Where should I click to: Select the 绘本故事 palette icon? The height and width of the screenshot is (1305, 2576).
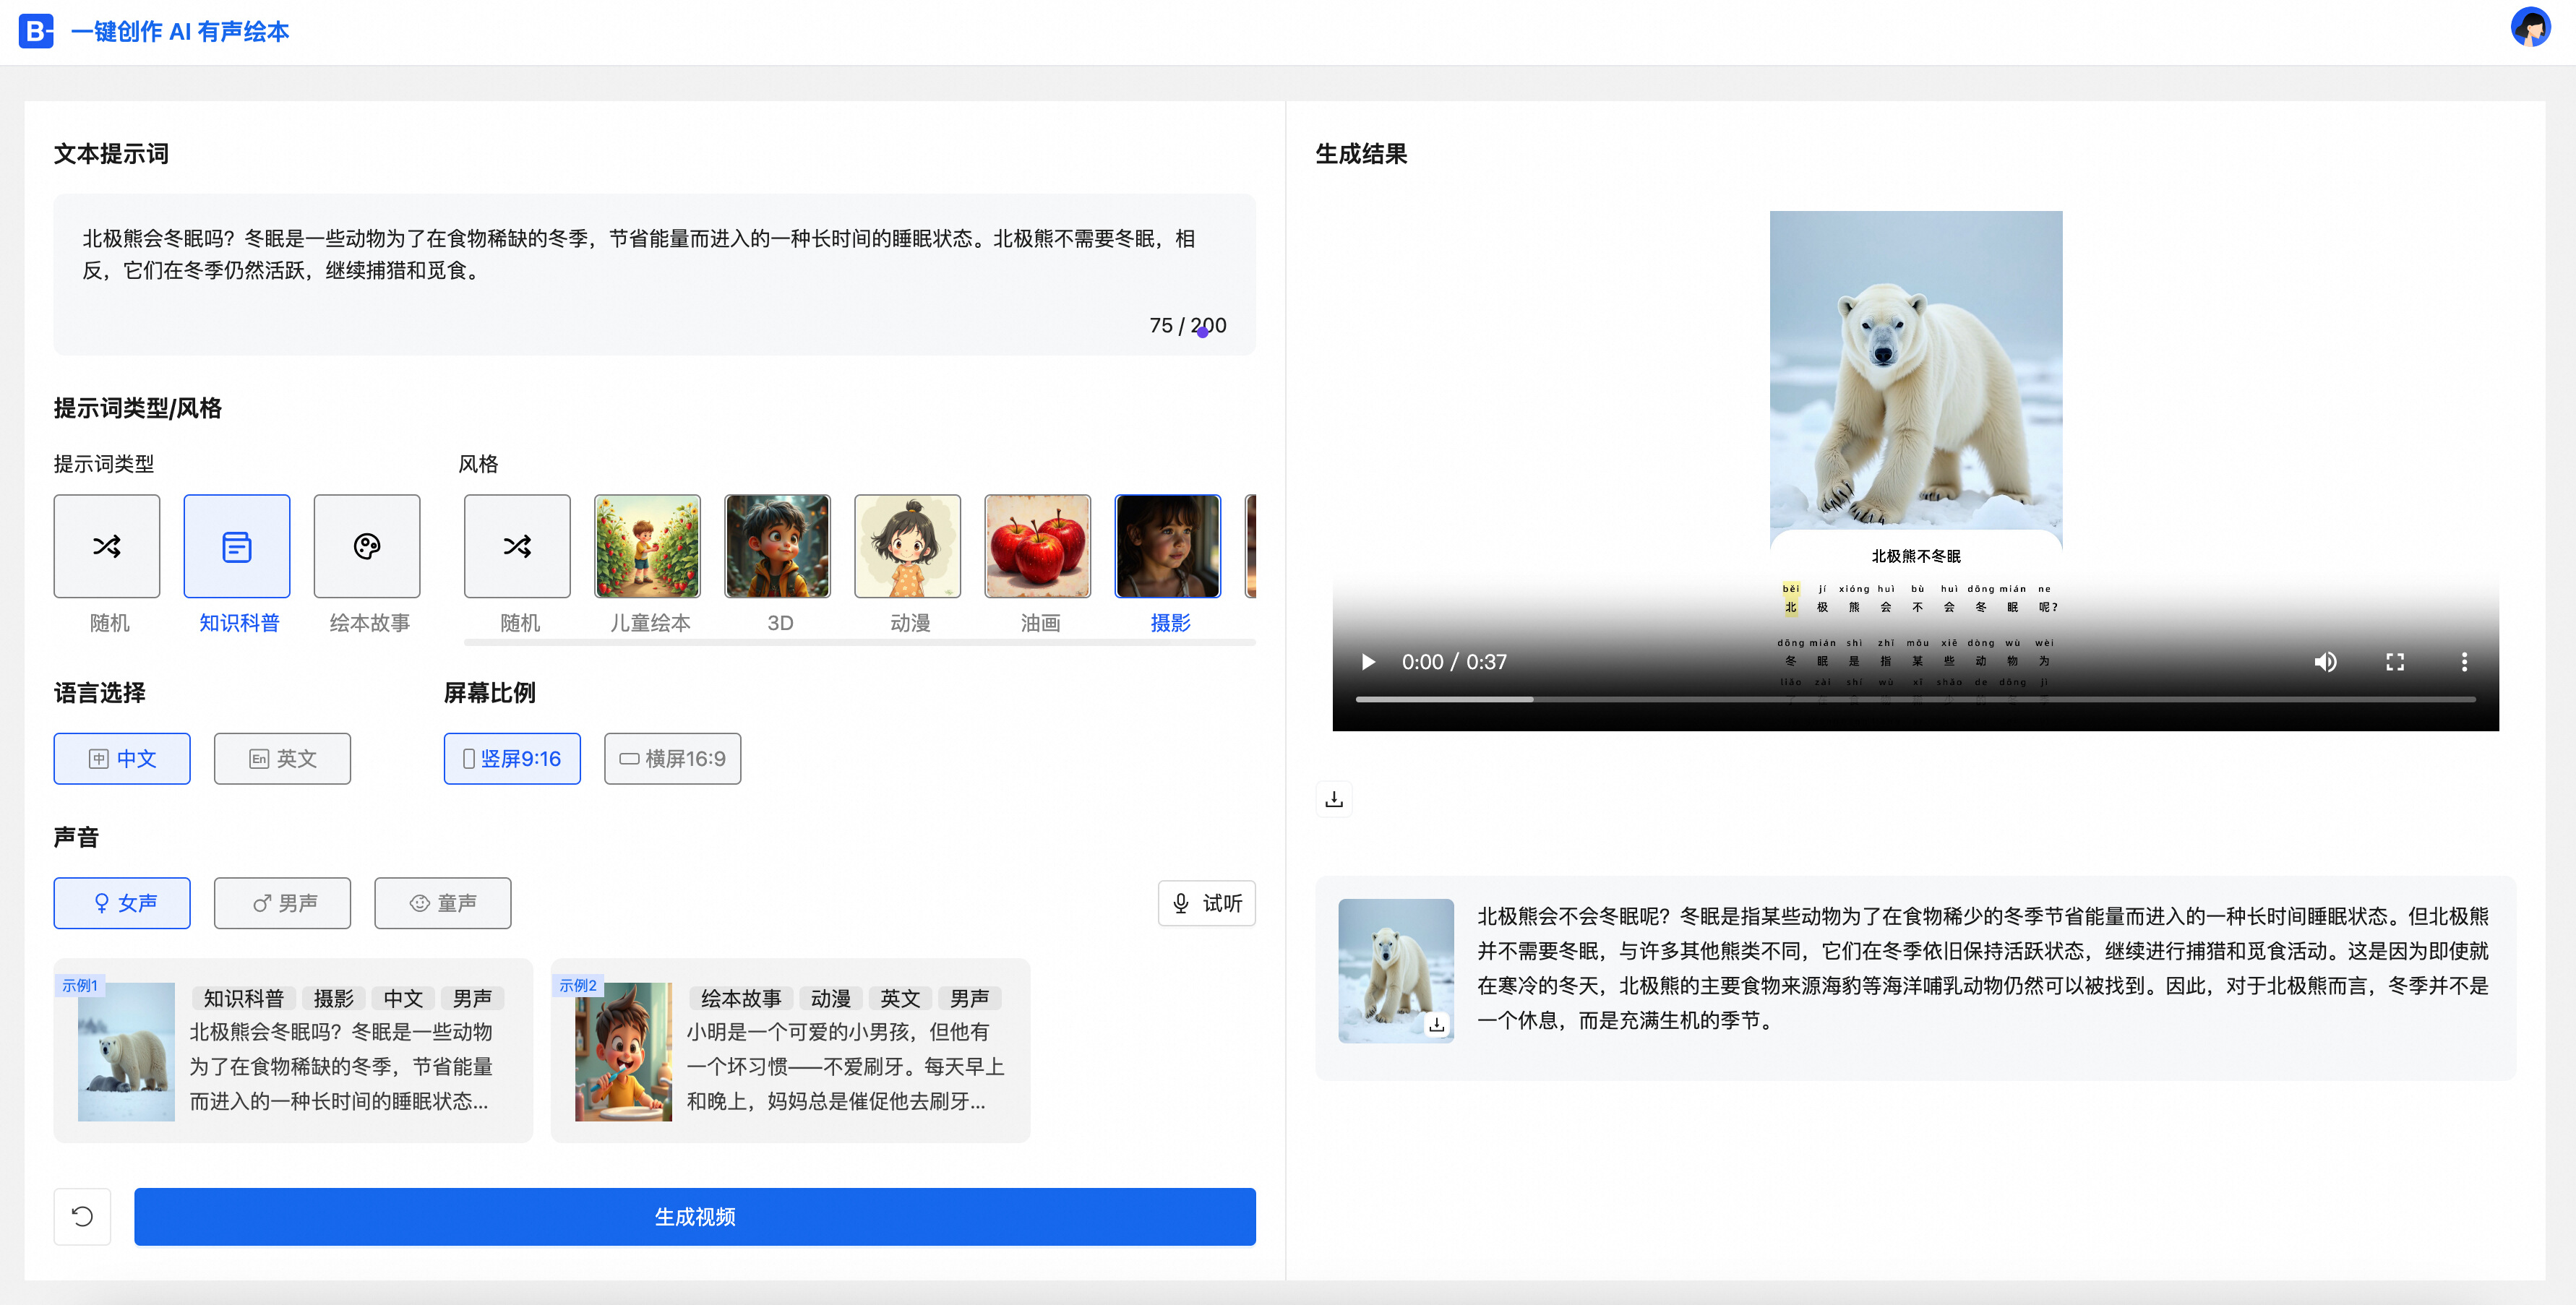pos(367,546)
